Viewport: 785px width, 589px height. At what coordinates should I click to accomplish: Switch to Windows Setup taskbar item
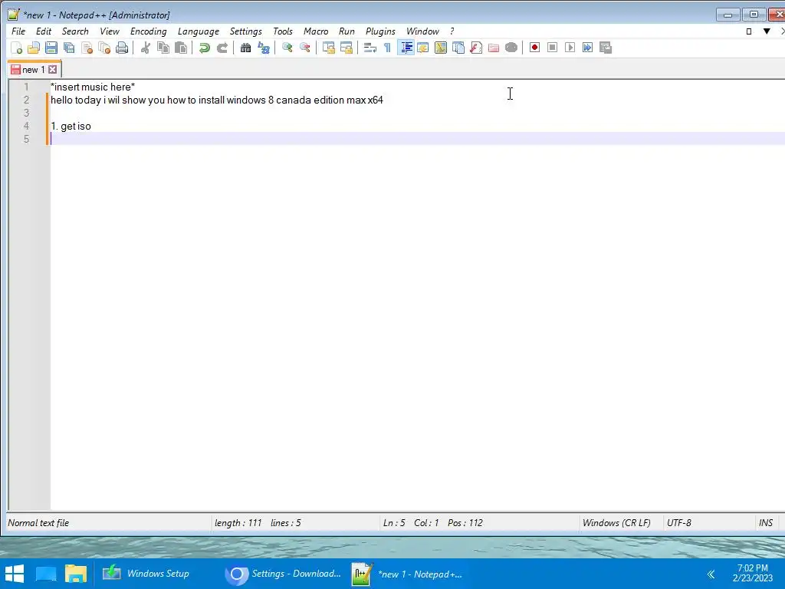tap(146, 574)
